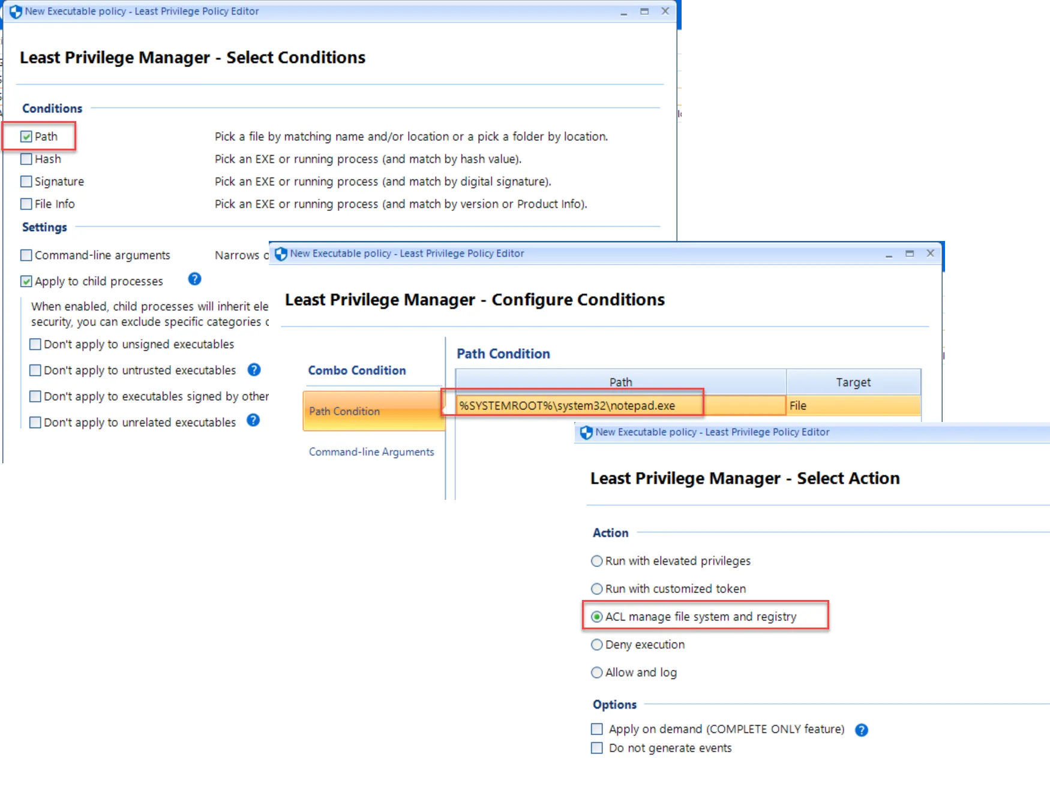Choose the Deny execution action

(596, 644)
